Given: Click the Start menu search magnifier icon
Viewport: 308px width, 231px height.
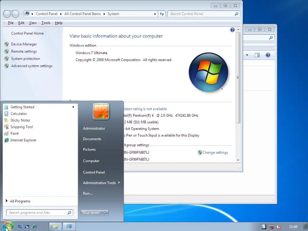Looking at the screenshot, I should (69, 213).
